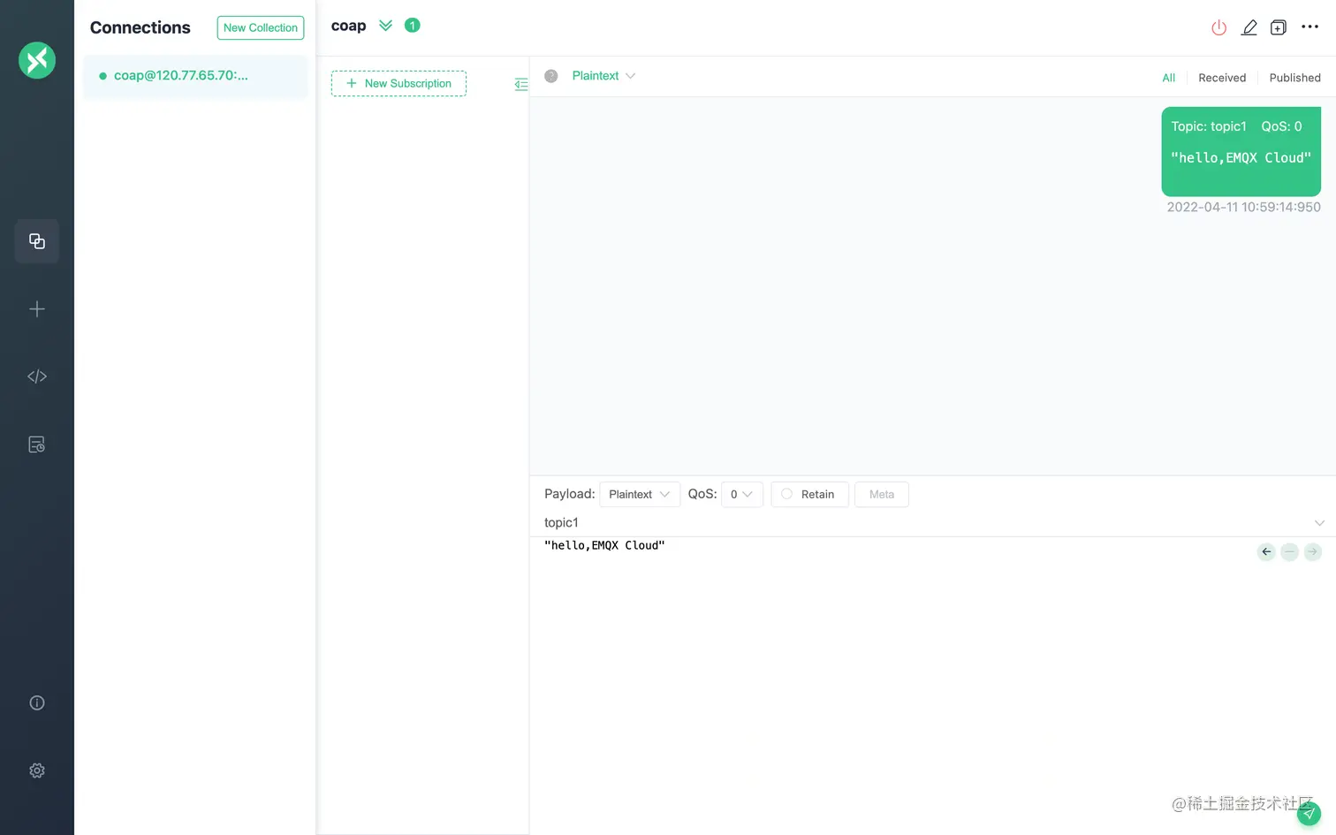Disconnect using the red power icon

pos(1218,27)
